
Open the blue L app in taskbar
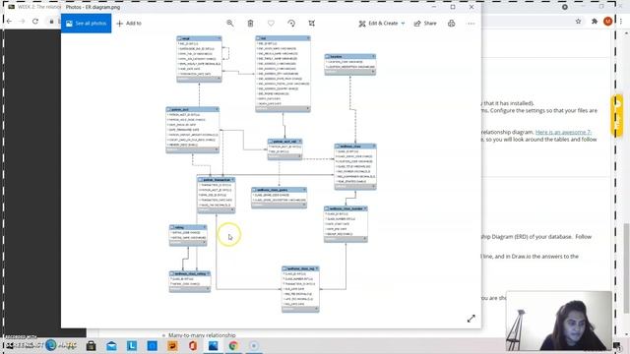pos(132,345)
